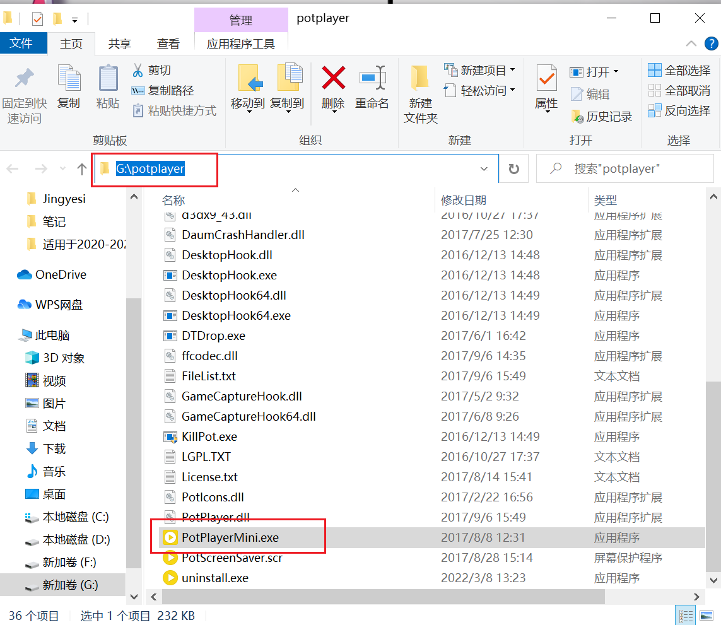Open History (历史记录)

[x=601, y=116]
